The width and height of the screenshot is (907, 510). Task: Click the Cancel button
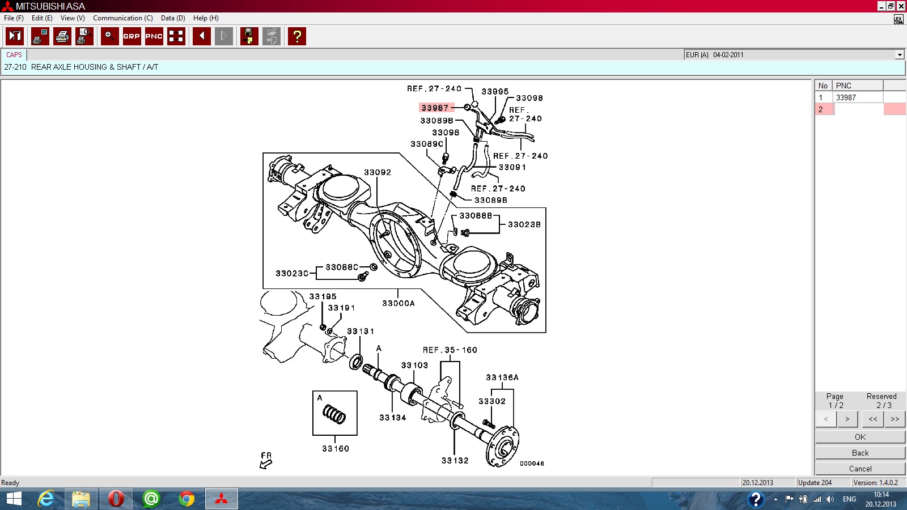(860, 469)
